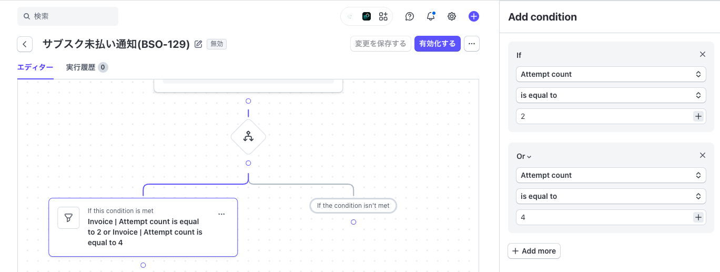Click the 有効化する button

[437, 44]
